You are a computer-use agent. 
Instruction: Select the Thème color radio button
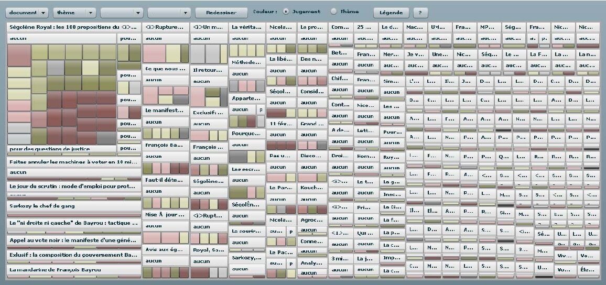333,12
